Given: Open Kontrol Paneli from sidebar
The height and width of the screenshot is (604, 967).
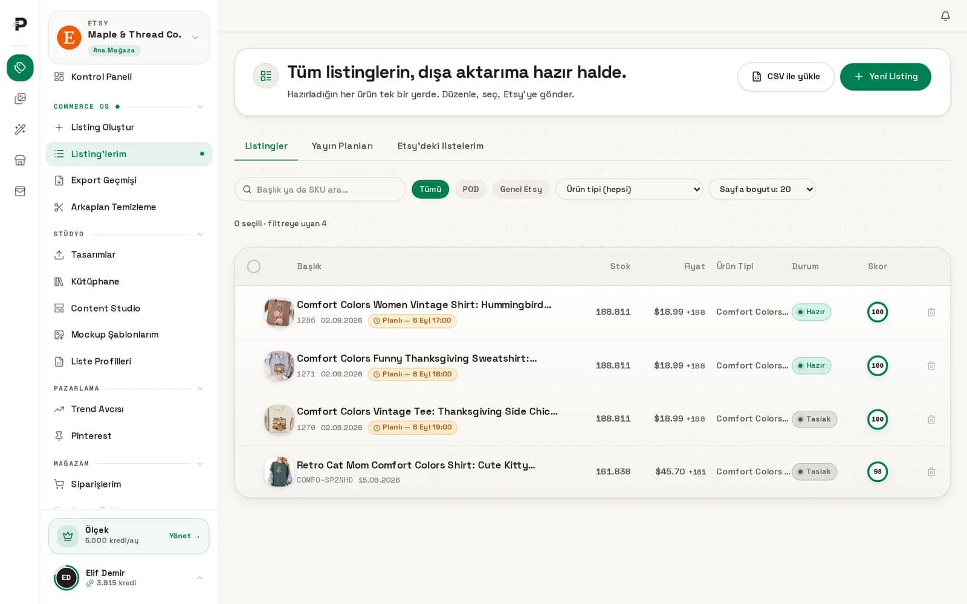Looking at the screenshot, I should [x=129, y=77].
